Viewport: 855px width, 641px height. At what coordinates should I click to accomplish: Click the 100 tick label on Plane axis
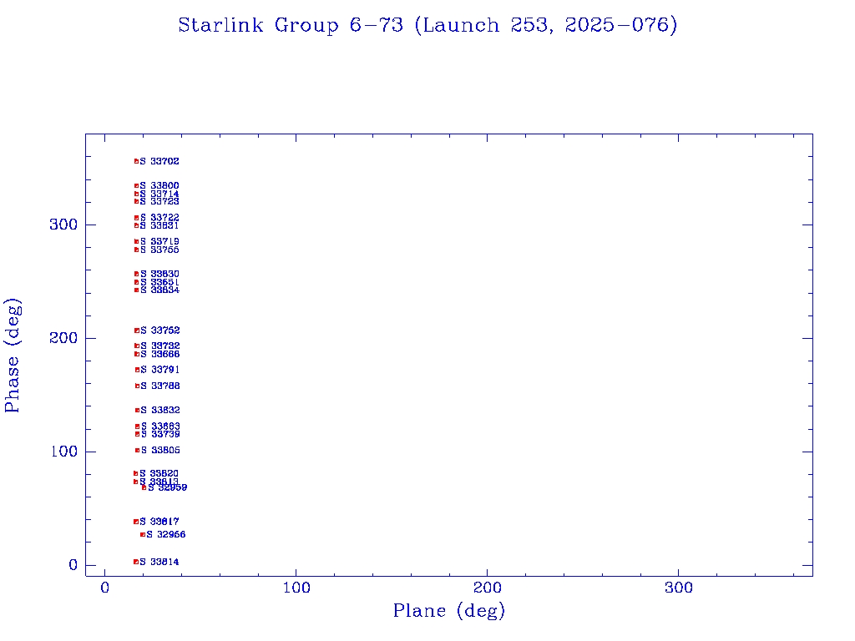click(x=296, y=588)
